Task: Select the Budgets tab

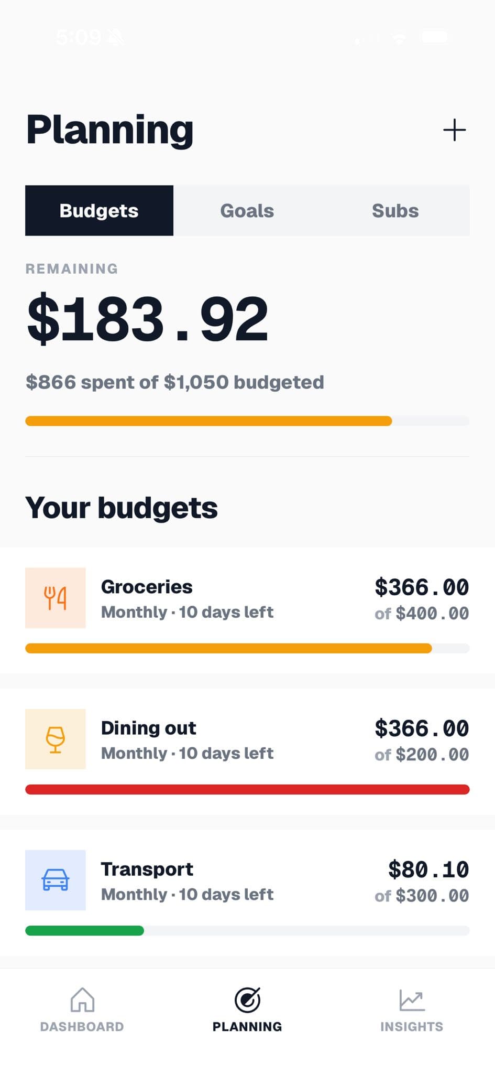Action: coord(99,210)
